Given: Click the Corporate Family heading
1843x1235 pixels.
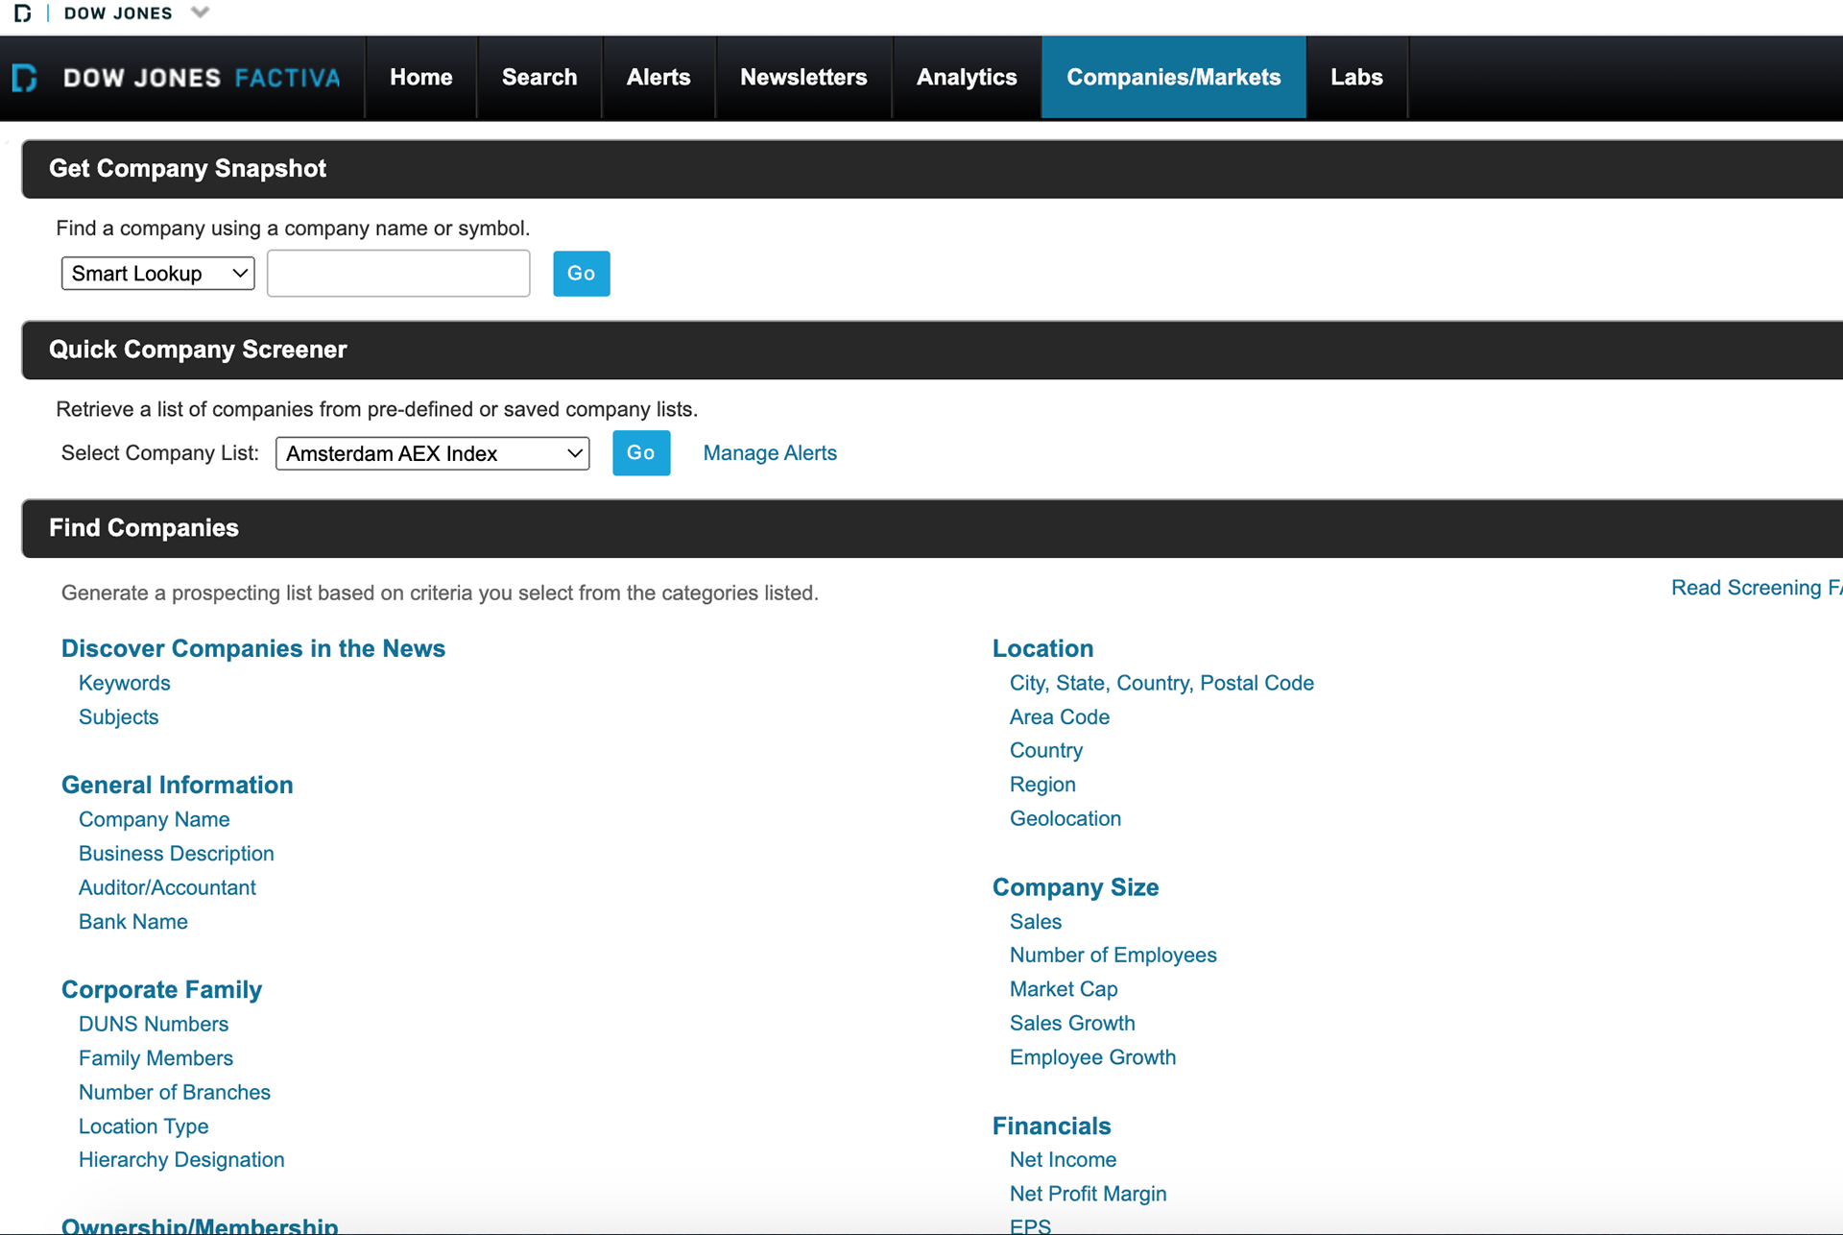Looking at the screenshot, I should [x=162, y=989].
